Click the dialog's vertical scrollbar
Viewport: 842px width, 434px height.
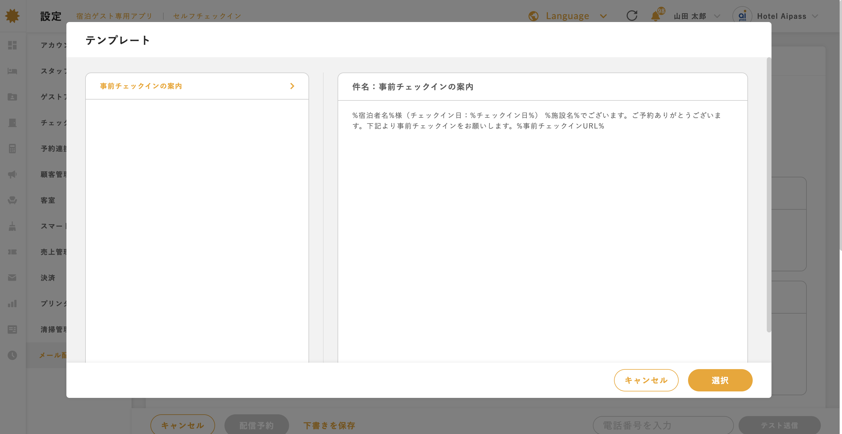point(769,195)
